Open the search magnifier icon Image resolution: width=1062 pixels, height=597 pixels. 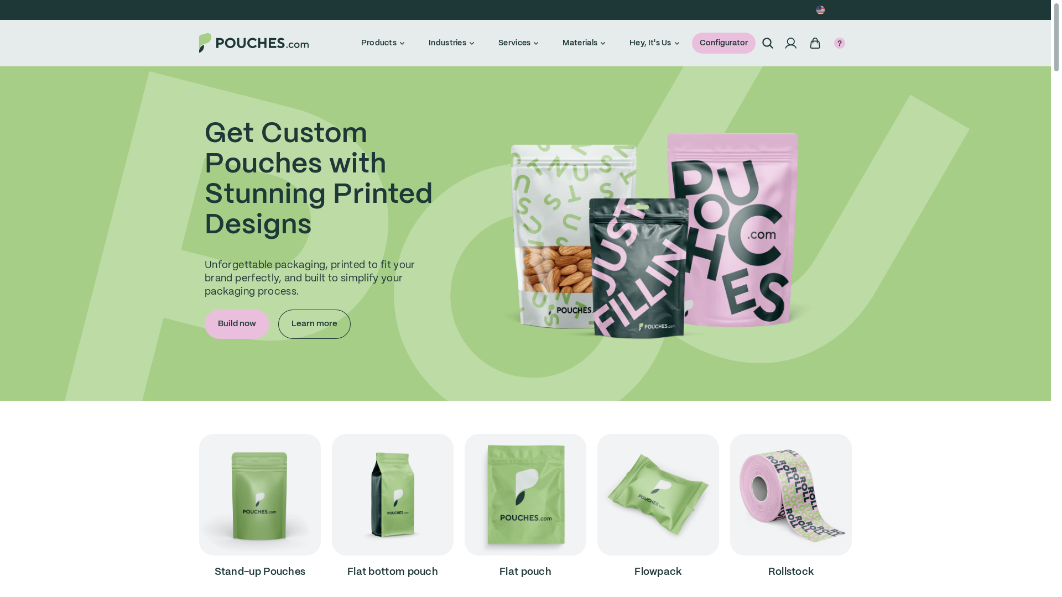767,43
